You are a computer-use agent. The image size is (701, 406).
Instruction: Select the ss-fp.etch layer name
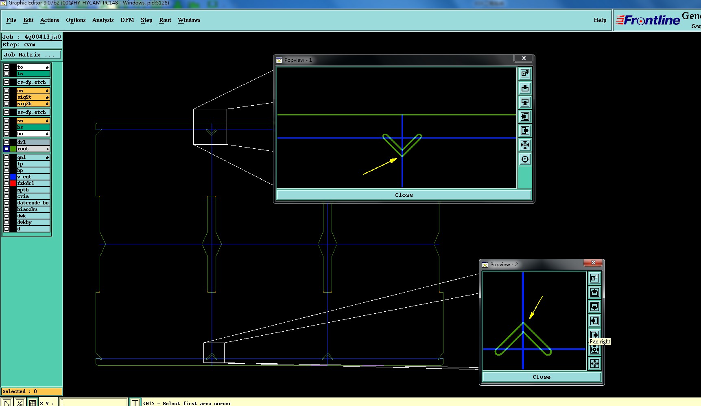33,112
